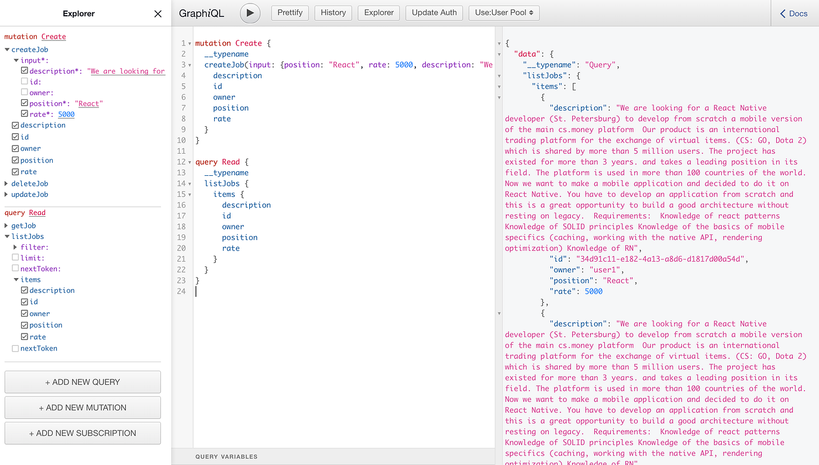Viewport: 819px width, 465px height.
Task: Close the Explorer panel with the X
Action: [158, 13]
